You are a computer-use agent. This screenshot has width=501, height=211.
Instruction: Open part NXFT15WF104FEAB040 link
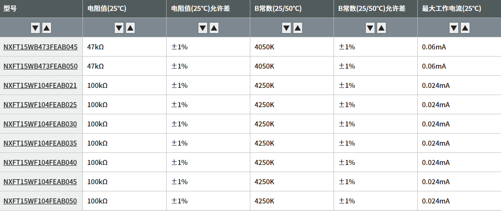tap(40, 162)
